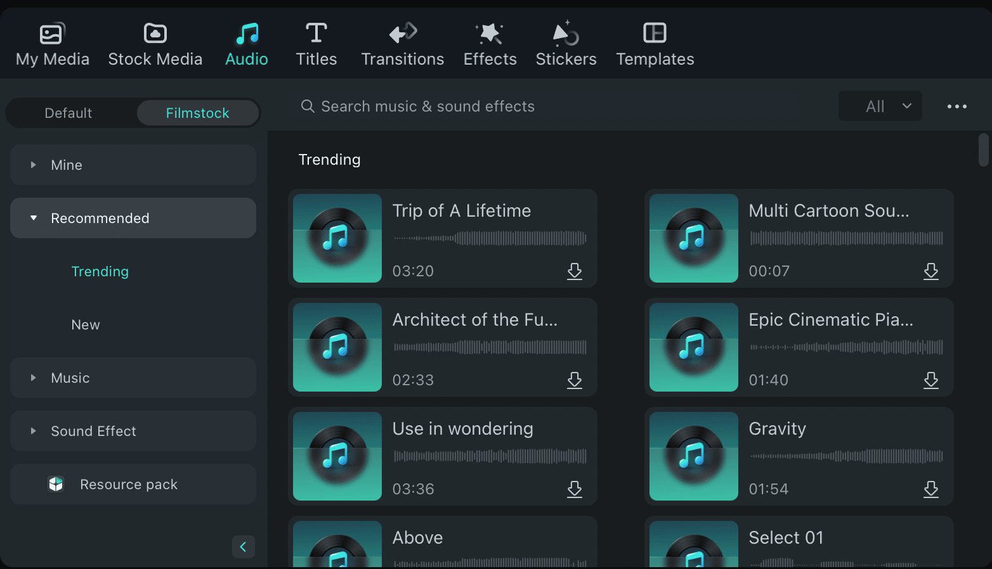The height and width of the screenshot is (569, 992).
Task: Open the My Media tab
Action: [x=52, y=45]
